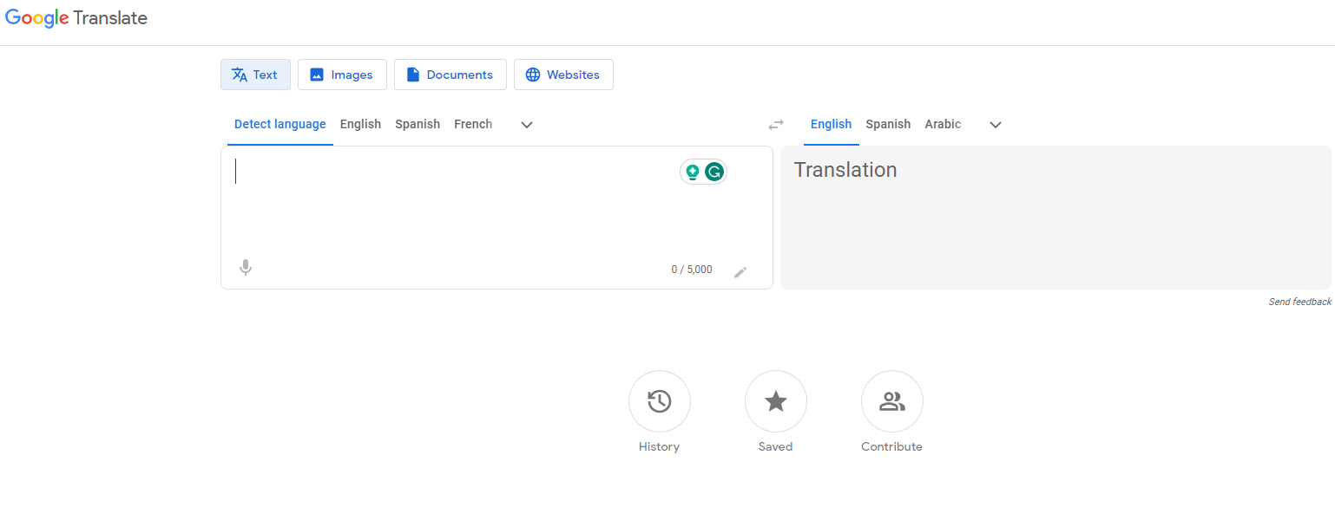
Task: Open the Documents translation mode
Action: pyautogui.click(x=450, y=75)
